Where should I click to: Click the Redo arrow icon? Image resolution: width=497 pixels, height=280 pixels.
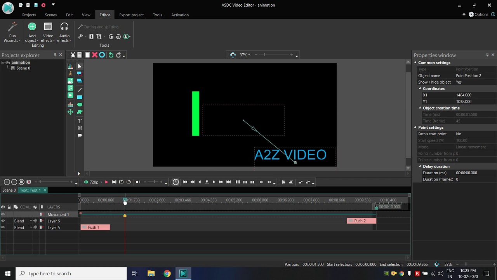[118, 55]
